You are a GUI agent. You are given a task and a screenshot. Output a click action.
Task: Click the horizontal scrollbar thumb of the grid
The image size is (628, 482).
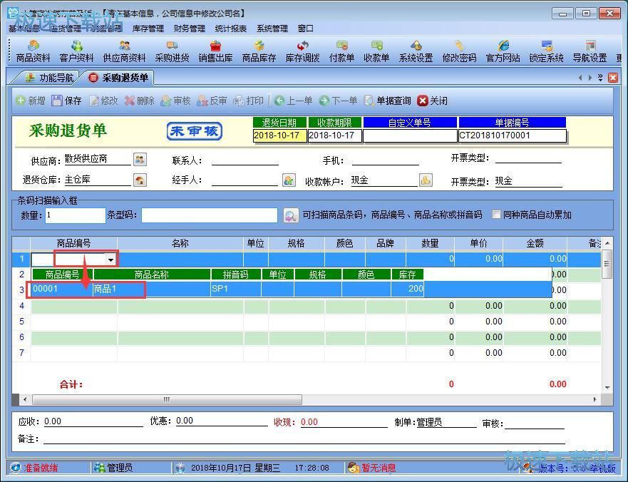(x=167, y=399)
